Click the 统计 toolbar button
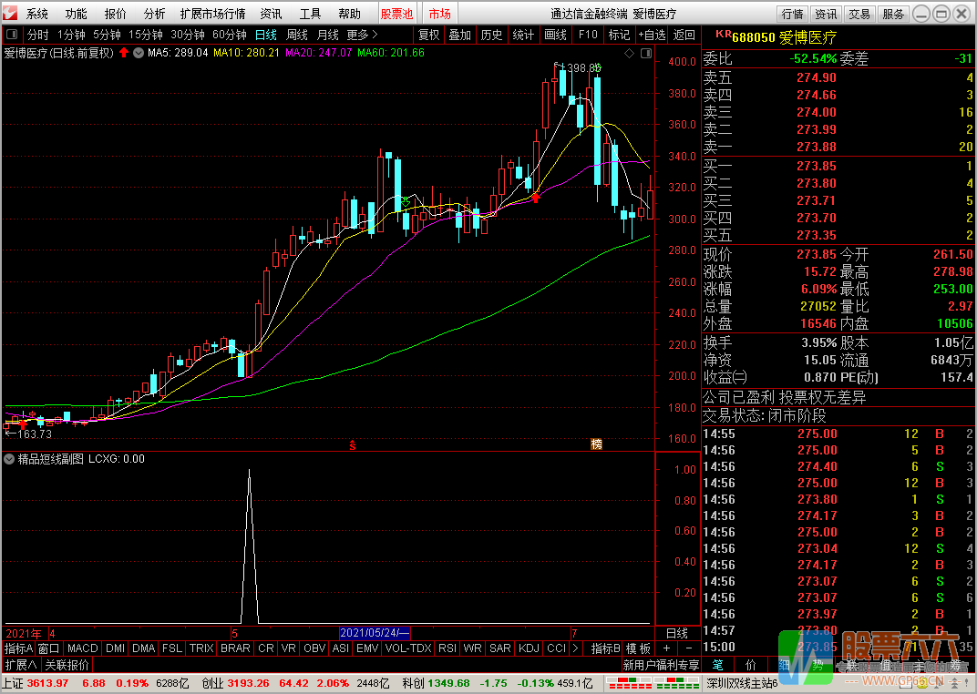977x694 pixels. coord(523,35)
